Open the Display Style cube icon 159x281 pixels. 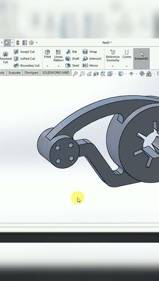coord(121,74)
